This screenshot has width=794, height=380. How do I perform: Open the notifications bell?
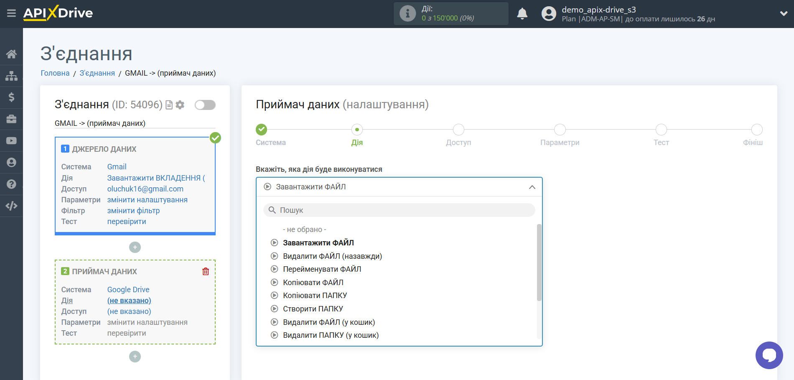(522, 14)
